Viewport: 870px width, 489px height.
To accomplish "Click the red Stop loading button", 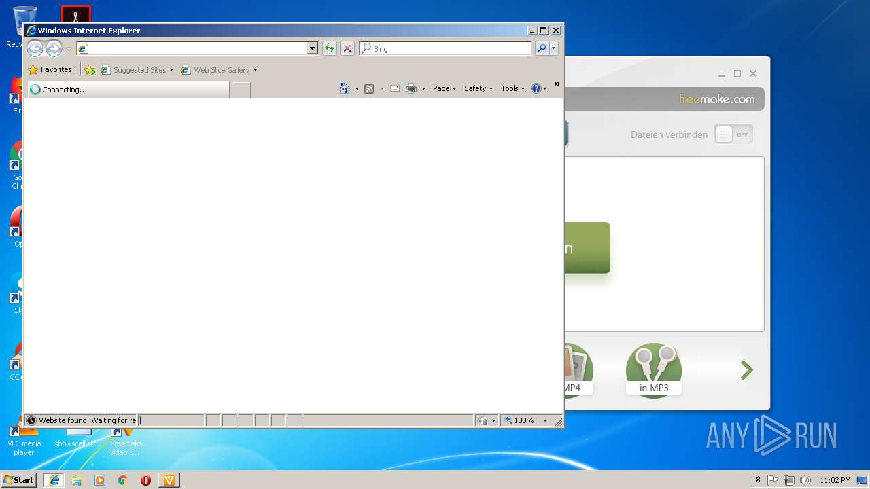I will point(347,48).
